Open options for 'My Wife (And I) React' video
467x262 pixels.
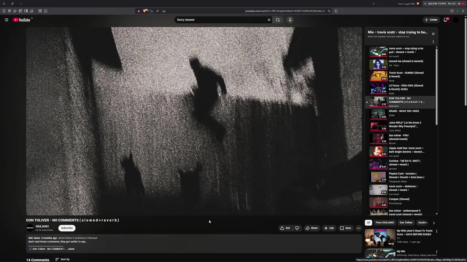[436, 231]
